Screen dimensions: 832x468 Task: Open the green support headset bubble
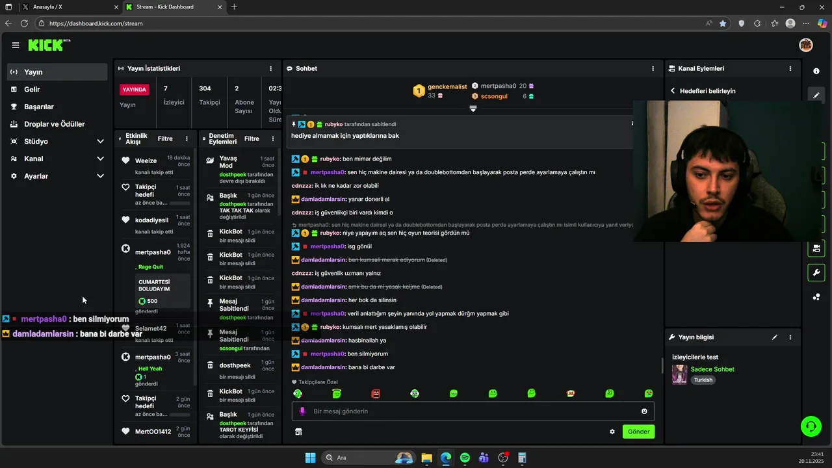[811, 426]
